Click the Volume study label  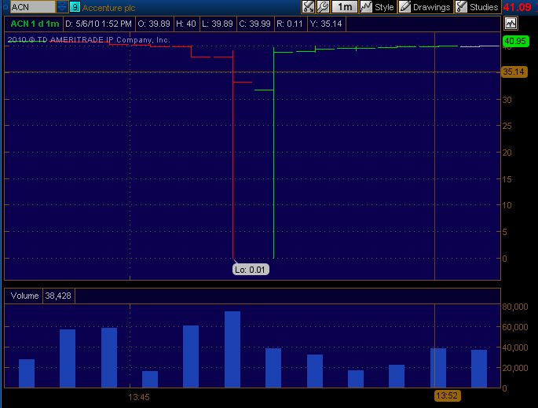coord(24,296)
